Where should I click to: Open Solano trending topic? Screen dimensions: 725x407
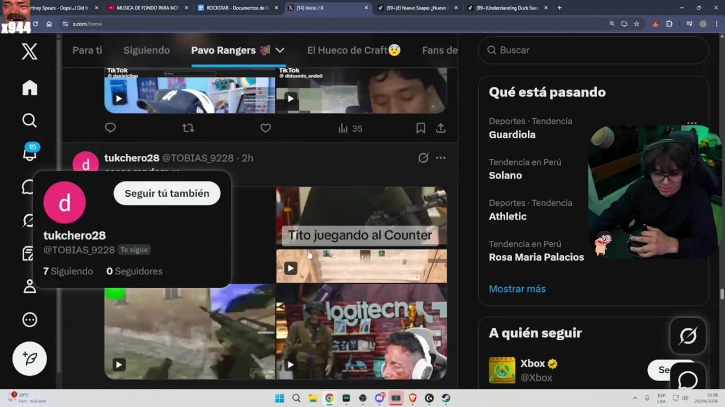point(505,175)
